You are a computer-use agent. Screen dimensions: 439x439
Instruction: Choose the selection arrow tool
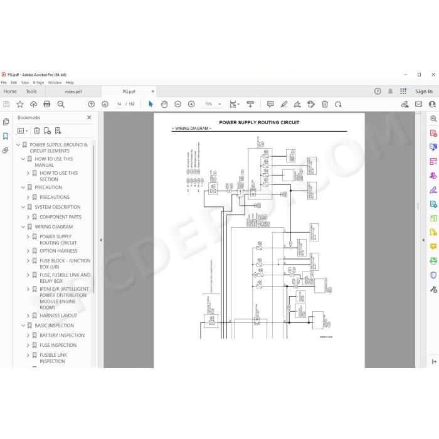pyautogui.click(x=151, y=104)
